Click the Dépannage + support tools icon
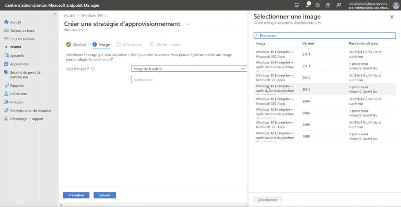The width and height of the screenshot is (401, 207). point(6,119)
